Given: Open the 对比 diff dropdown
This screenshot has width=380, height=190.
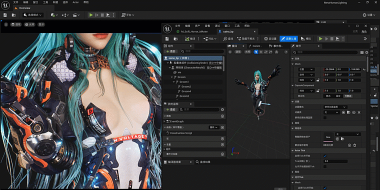Looking at the screenshot, I should [x=210, y=39].
